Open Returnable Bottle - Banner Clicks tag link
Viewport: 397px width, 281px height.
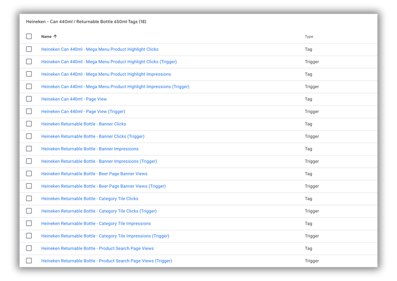click(x=84, y=124)
